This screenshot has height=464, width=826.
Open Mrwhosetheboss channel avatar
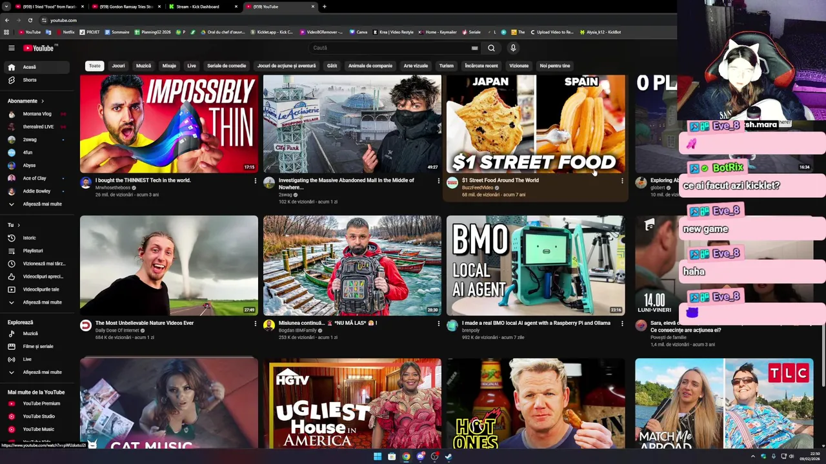pyautogui.click(x=86, y=183)
